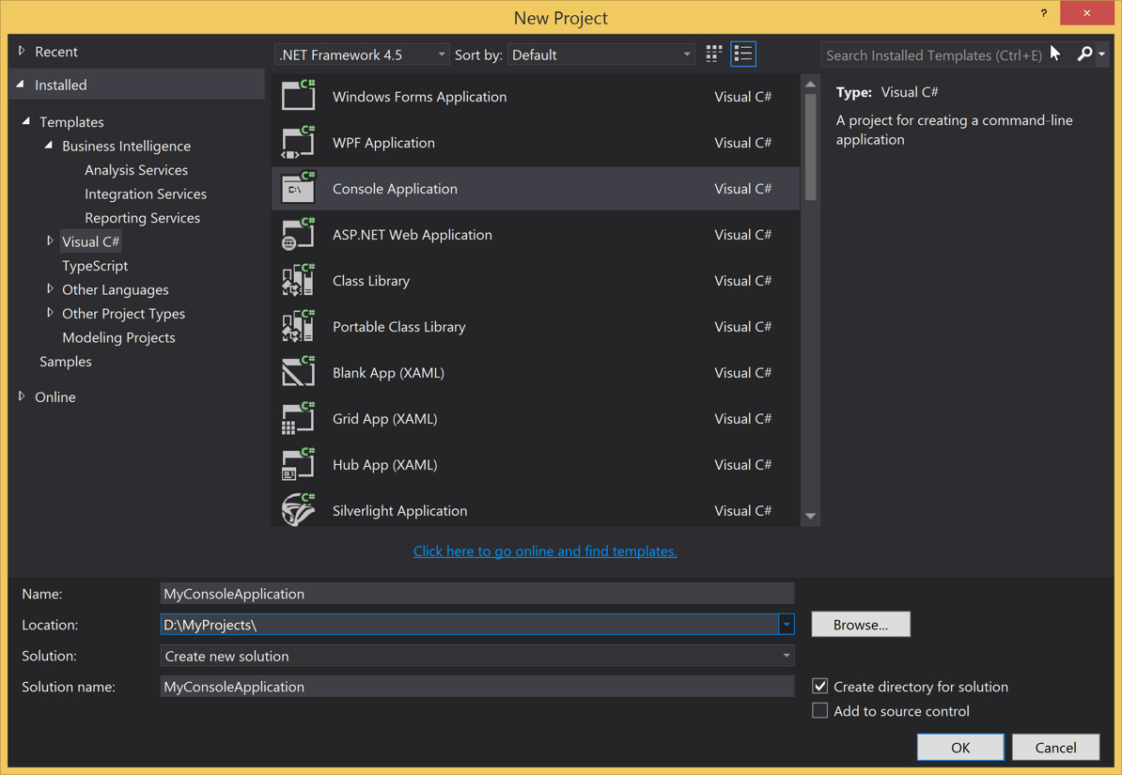Select the Windows Forms Application template icon

tap(298, 96)
